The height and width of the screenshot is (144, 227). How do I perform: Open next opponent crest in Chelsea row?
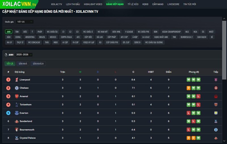216,88
